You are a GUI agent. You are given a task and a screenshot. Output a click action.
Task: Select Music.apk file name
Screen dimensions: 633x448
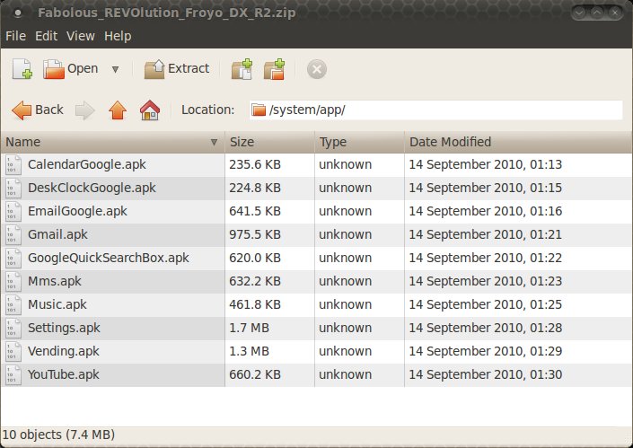[x=57, y=304]
